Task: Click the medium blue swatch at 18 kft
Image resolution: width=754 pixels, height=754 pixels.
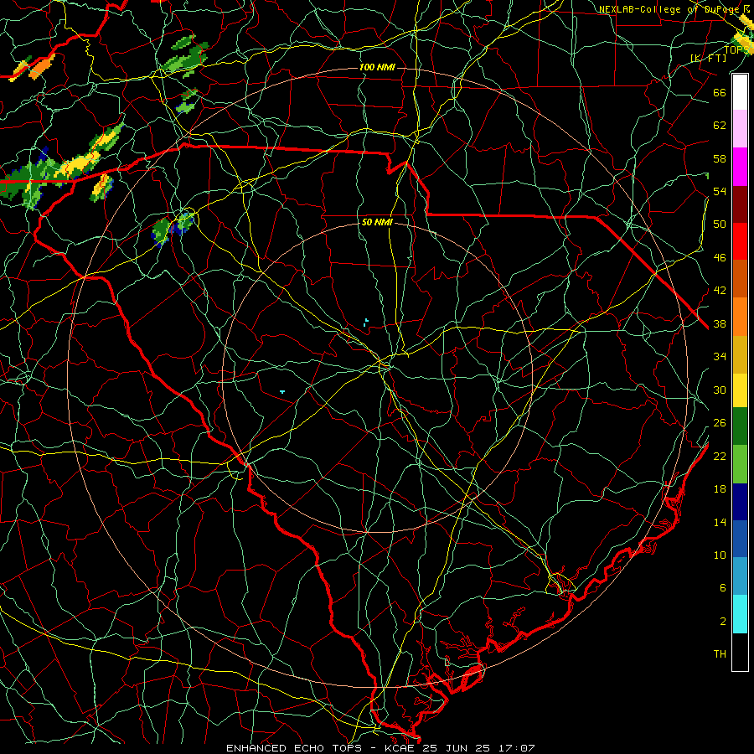Action: tap(740, 539)
